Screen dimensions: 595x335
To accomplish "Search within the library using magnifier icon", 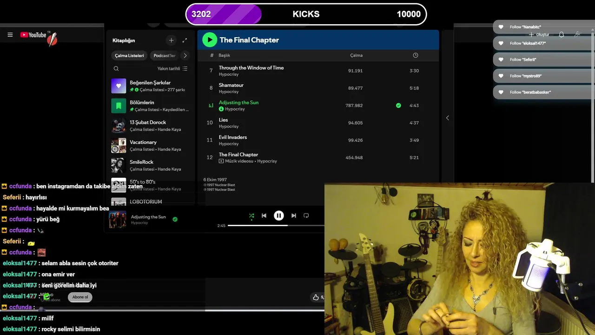I will point(116,68).
